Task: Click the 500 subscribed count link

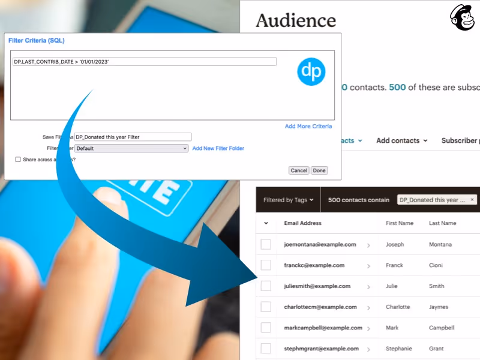Action: pos(397,87)
